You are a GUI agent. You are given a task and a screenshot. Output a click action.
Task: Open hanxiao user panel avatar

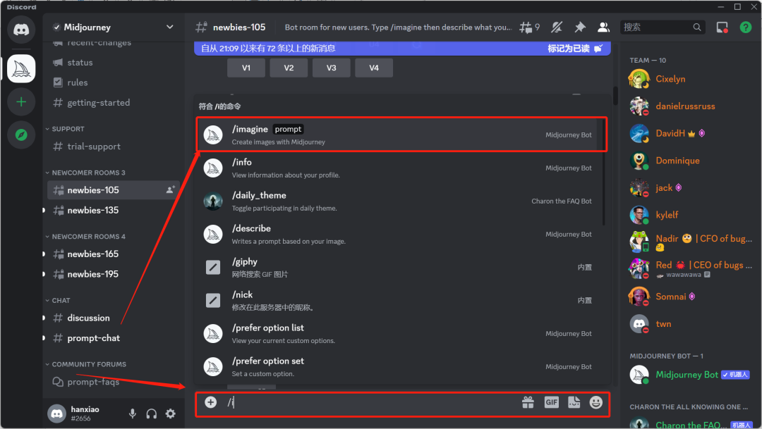[x=57, y=414]
